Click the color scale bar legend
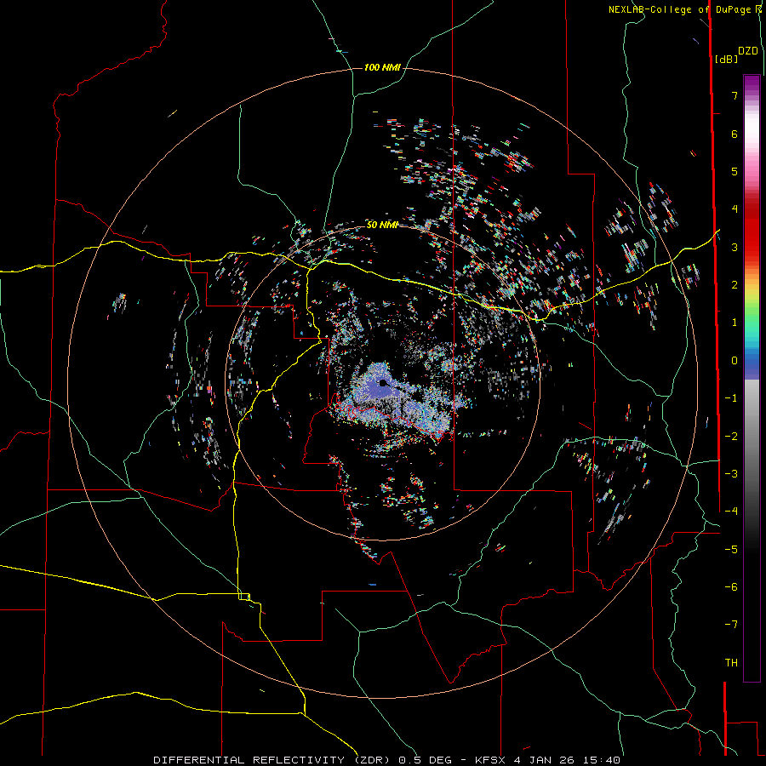The height and width of the screenshot is (766, 766). [x=752, y=378]
